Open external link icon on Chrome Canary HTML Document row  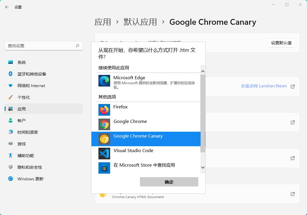pos(293,194)
